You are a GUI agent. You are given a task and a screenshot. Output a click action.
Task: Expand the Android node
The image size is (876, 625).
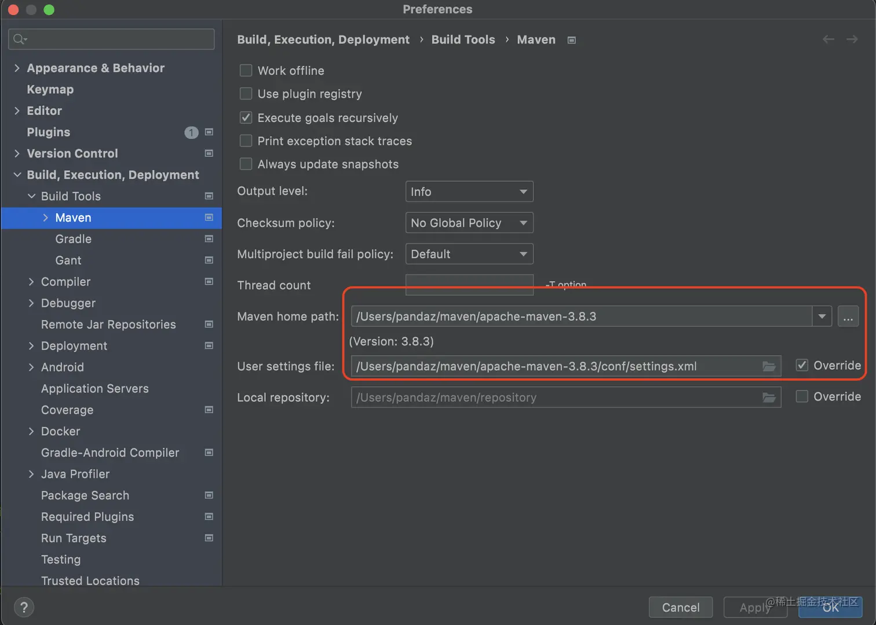click(31, 367)
